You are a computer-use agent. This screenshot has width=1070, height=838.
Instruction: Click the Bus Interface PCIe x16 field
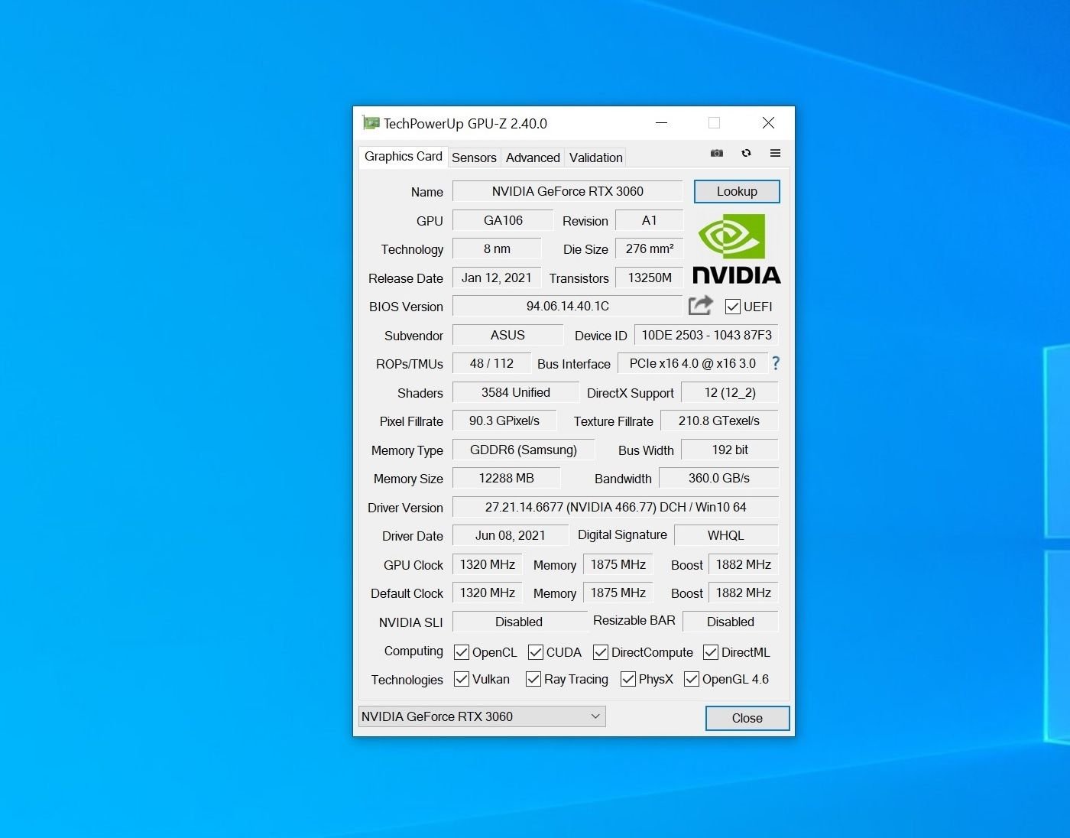(x=692, y=363)
